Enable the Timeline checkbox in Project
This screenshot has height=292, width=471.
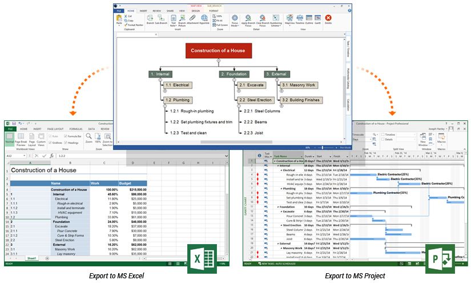[x=383, y=135]
